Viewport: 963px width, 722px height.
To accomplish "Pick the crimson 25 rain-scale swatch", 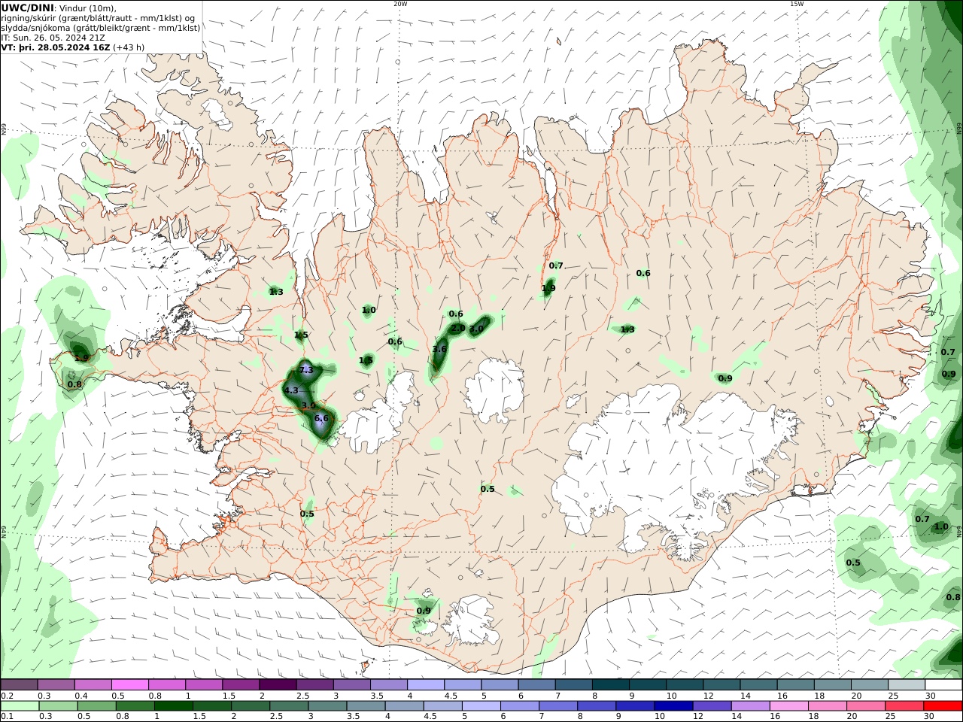I will 904,706.
